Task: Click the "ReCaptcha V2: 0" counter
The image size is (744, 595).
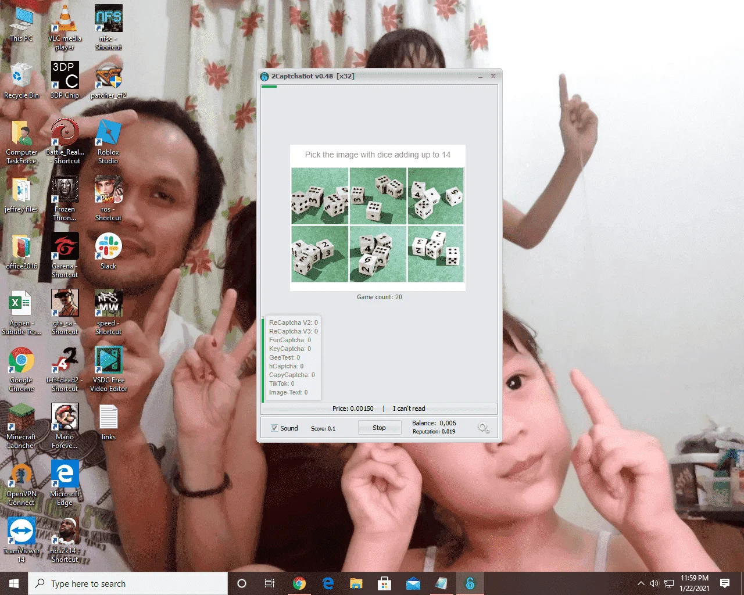Action: (x=294, y=322)
